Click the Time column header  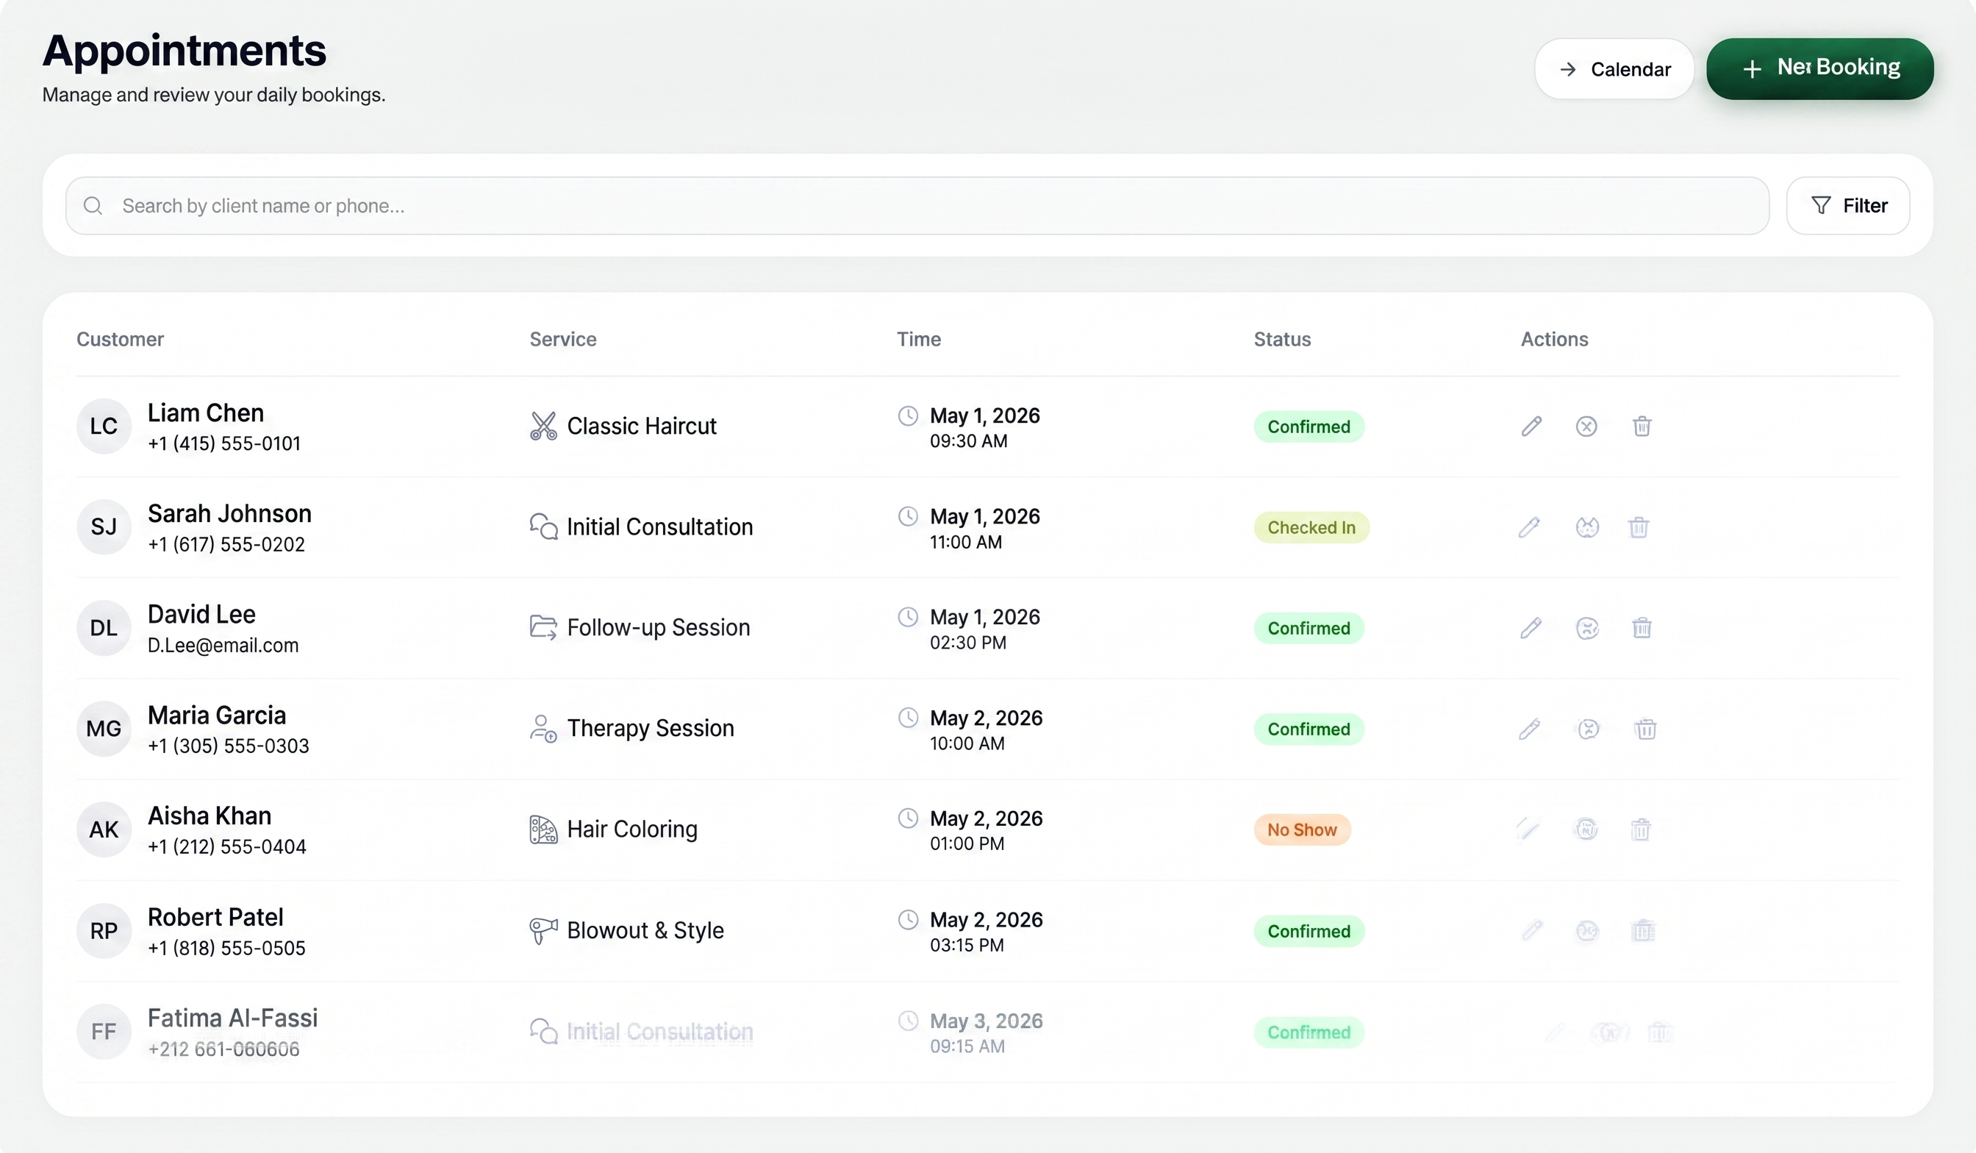point(919,339)
